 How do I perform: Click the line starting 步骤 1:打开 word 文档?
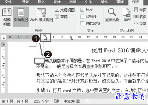coord(92,91)
